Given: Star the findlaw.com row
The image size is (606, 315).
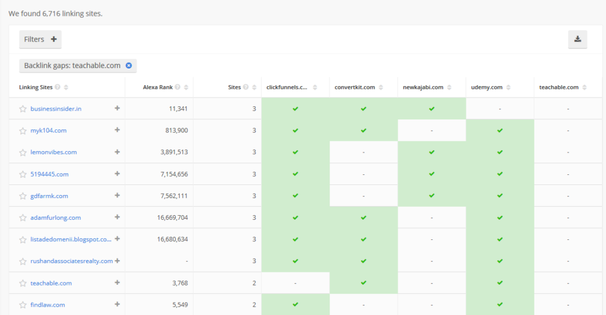Looking at the screenshot, I should point(23,305).
